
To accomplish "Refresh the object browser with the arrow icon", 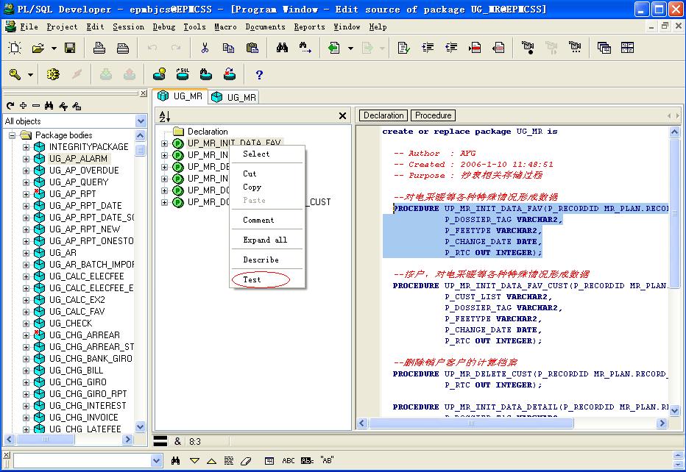I will (x=10, y=106).
